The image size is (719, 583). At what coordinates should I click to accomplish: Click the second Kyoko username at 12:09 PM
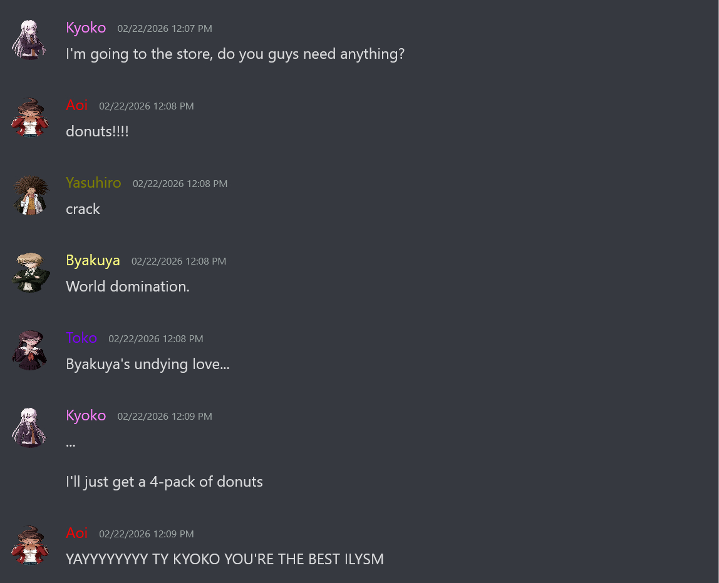tap(86, 416)
